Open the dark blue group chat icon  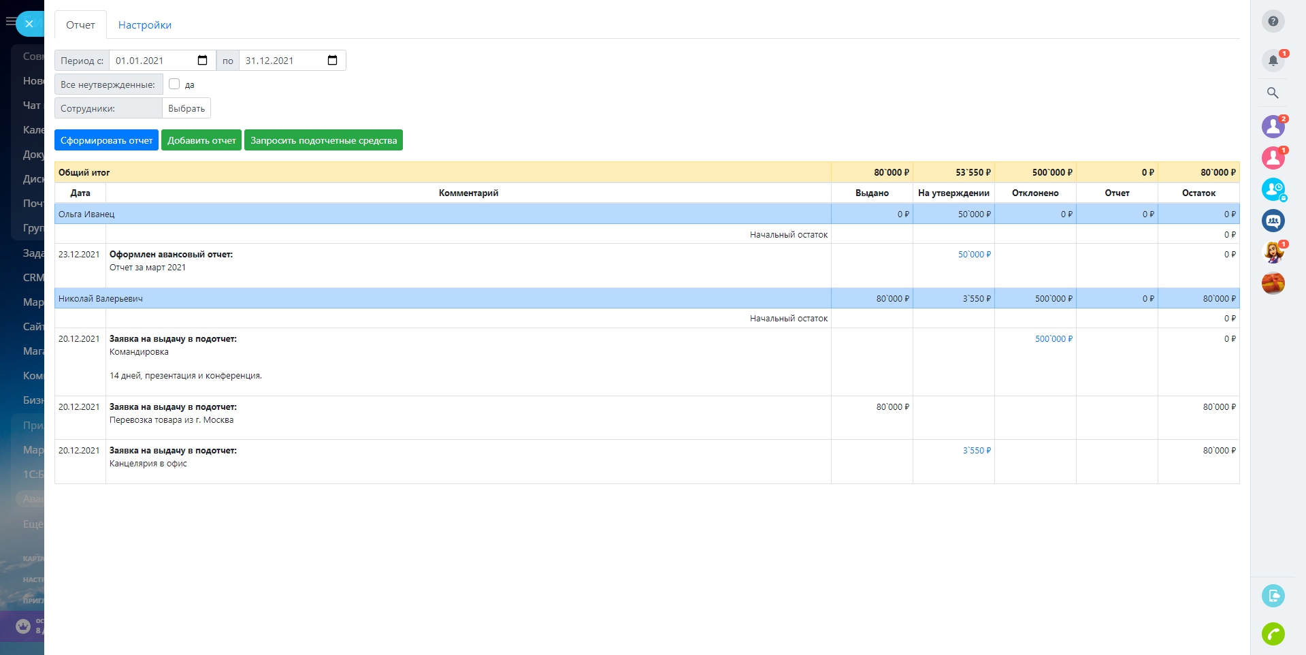pos(1273,221)
